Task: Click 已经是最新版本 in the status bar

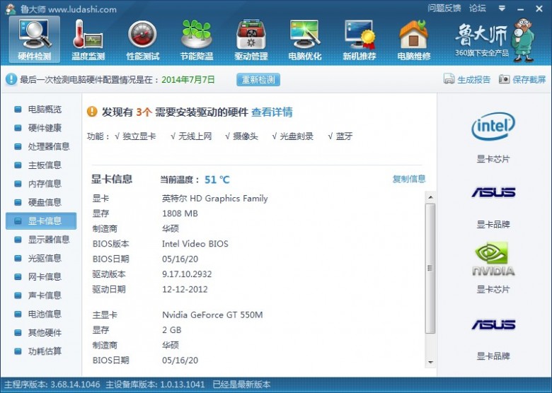Action: pos(241,385)
